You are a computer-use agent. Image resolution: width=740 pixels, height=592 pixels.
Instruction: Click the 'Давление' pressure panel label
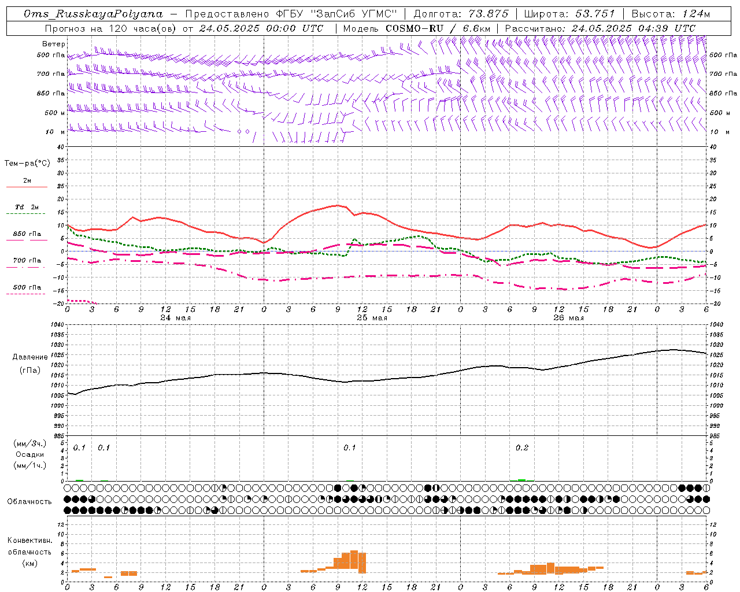pyautogui.click(x=30, y=357)
